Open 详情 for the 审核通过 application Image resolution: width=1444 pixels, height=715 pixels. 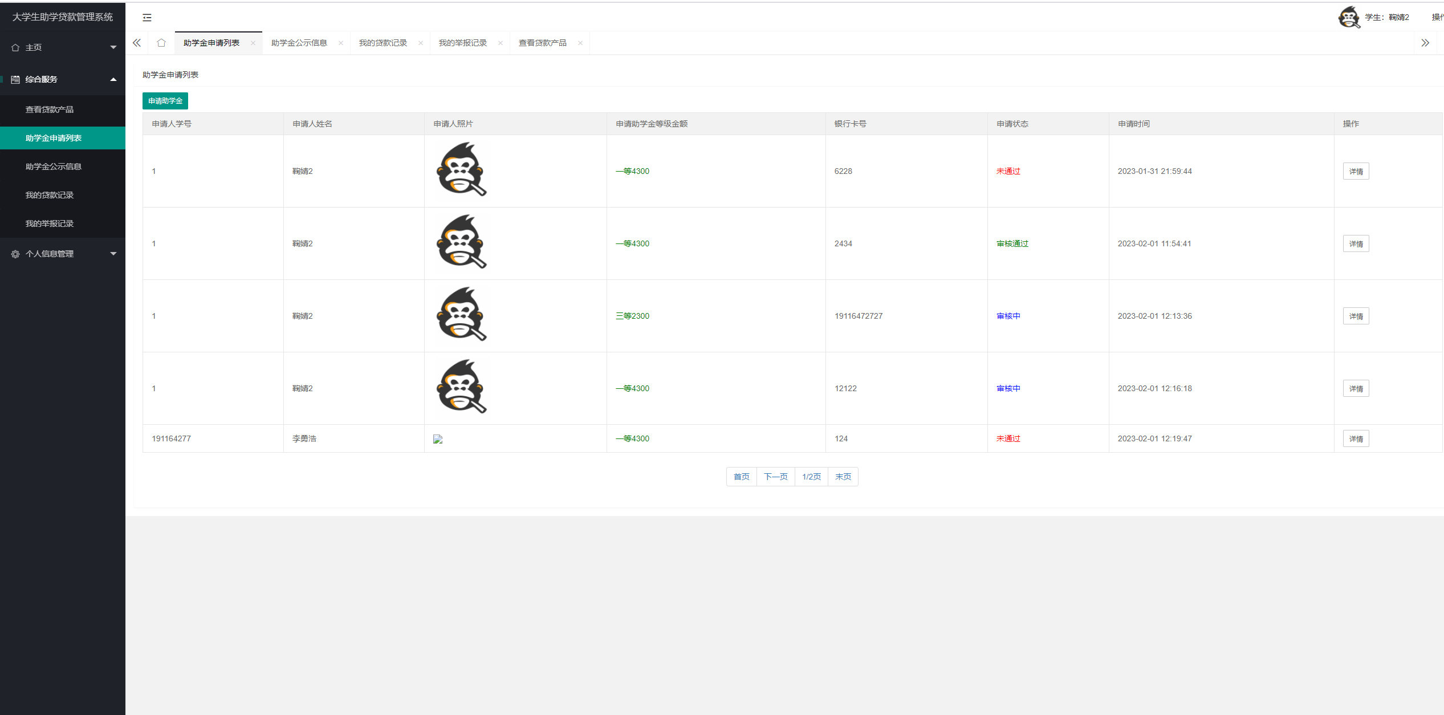[x=1356, y=244]
